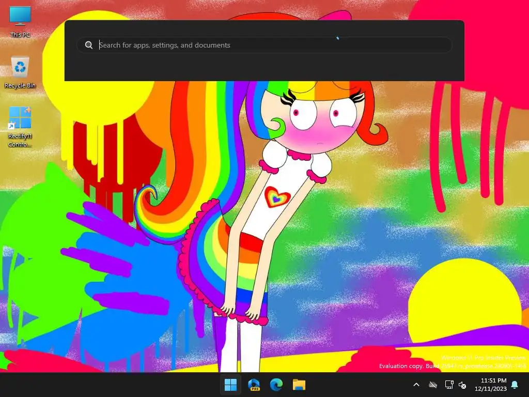Viewport: 529px width, 397px height.
Task: Open the This PC desktop icon
Action: pyautogui.click(x=20, y=22)
